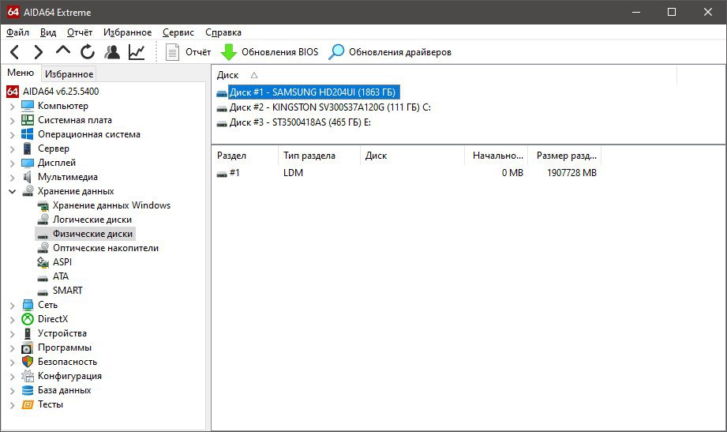Viewport: 727px width, 432px height.
Task: Click the Программы icon
Action: [28, 347]
